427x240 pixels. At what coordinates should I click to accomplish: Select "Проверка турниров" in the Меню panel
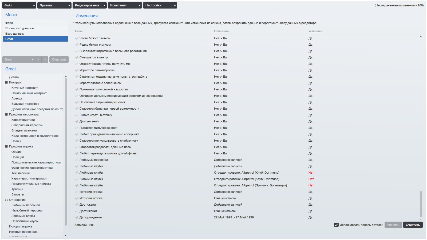[19, 28]
